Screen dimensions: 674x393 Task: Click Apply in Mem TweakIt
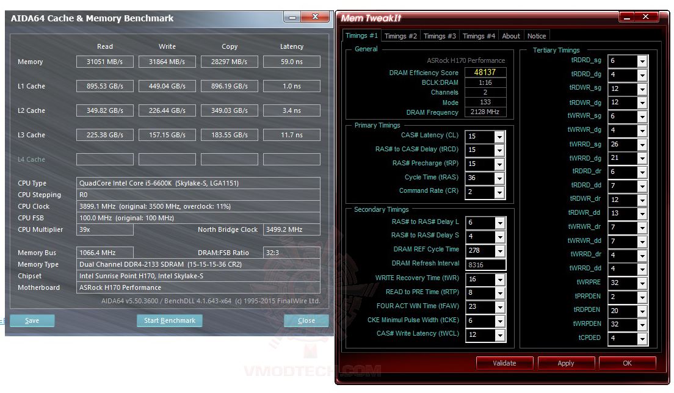pyautogui.click(x=566, y=363)
